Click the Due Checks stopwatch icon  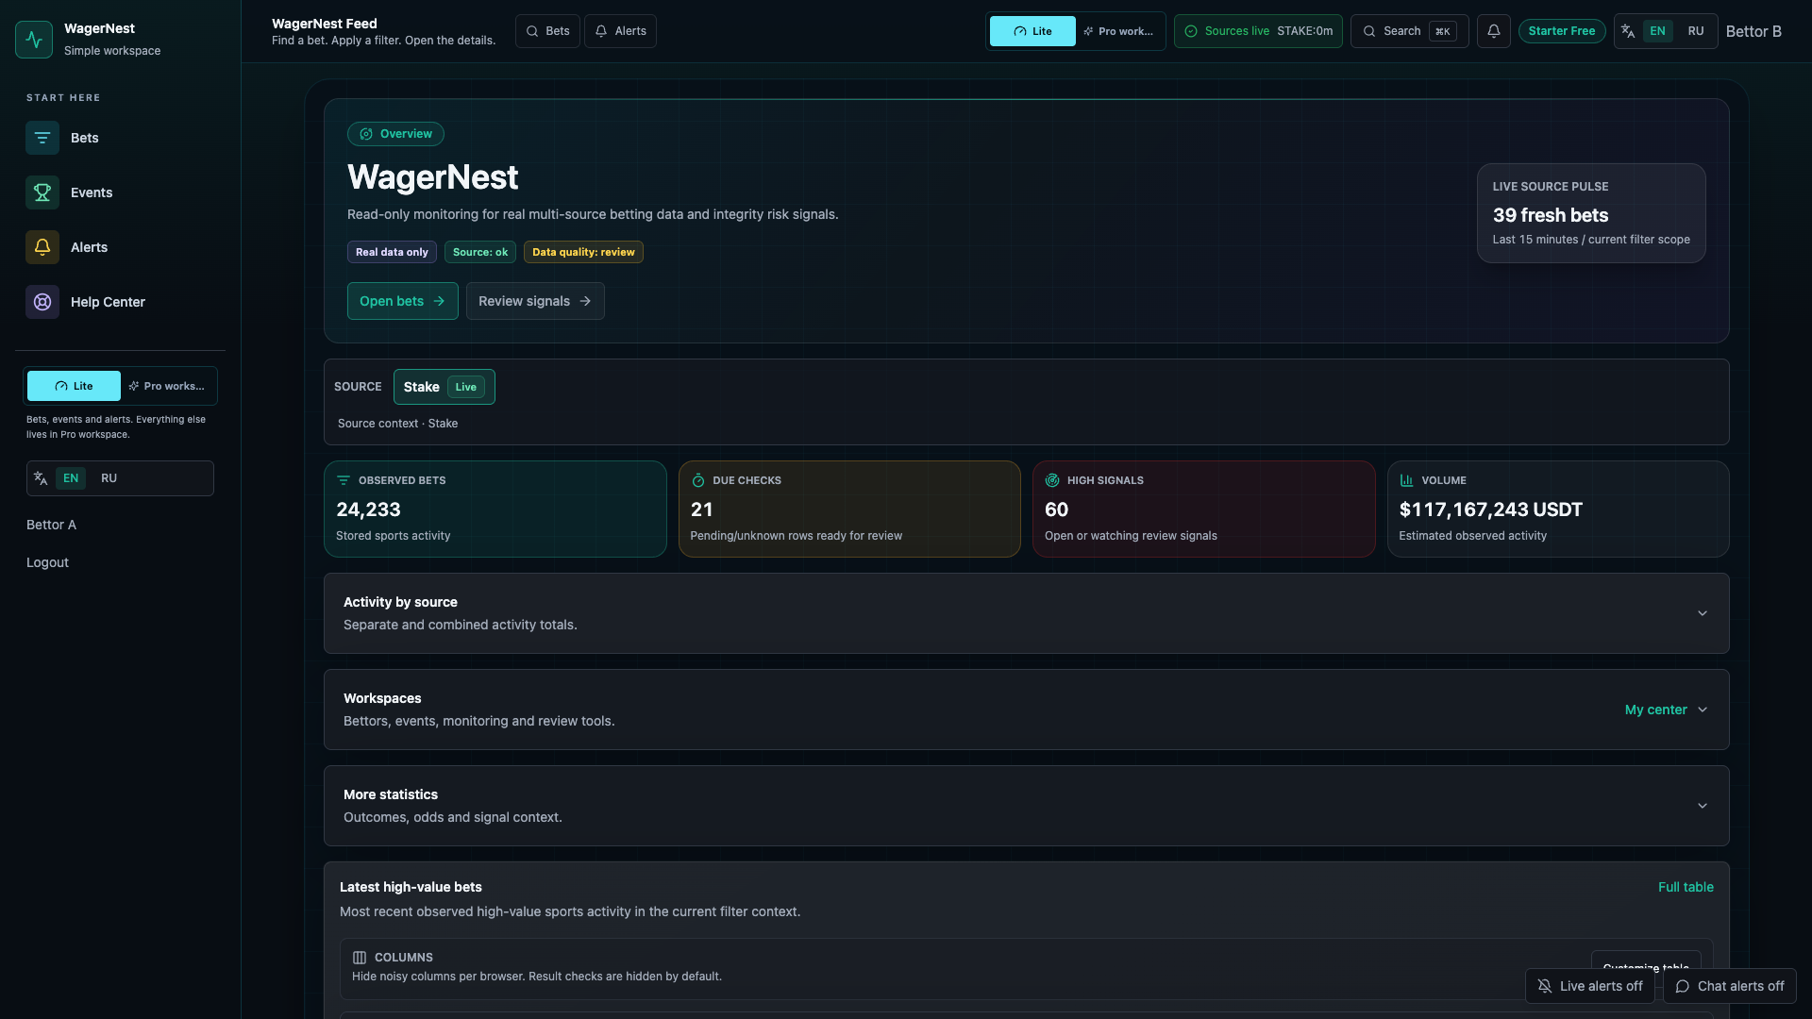[x=698, y=480]
